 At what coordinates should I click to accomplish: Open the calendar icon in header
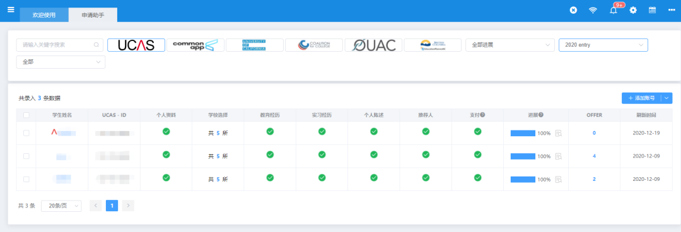[x=653, y=10]
